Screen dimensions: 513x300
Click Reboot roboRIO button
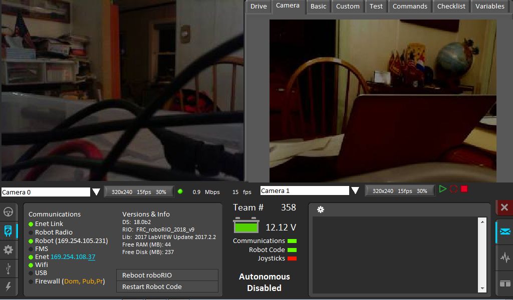click(167, 275)
